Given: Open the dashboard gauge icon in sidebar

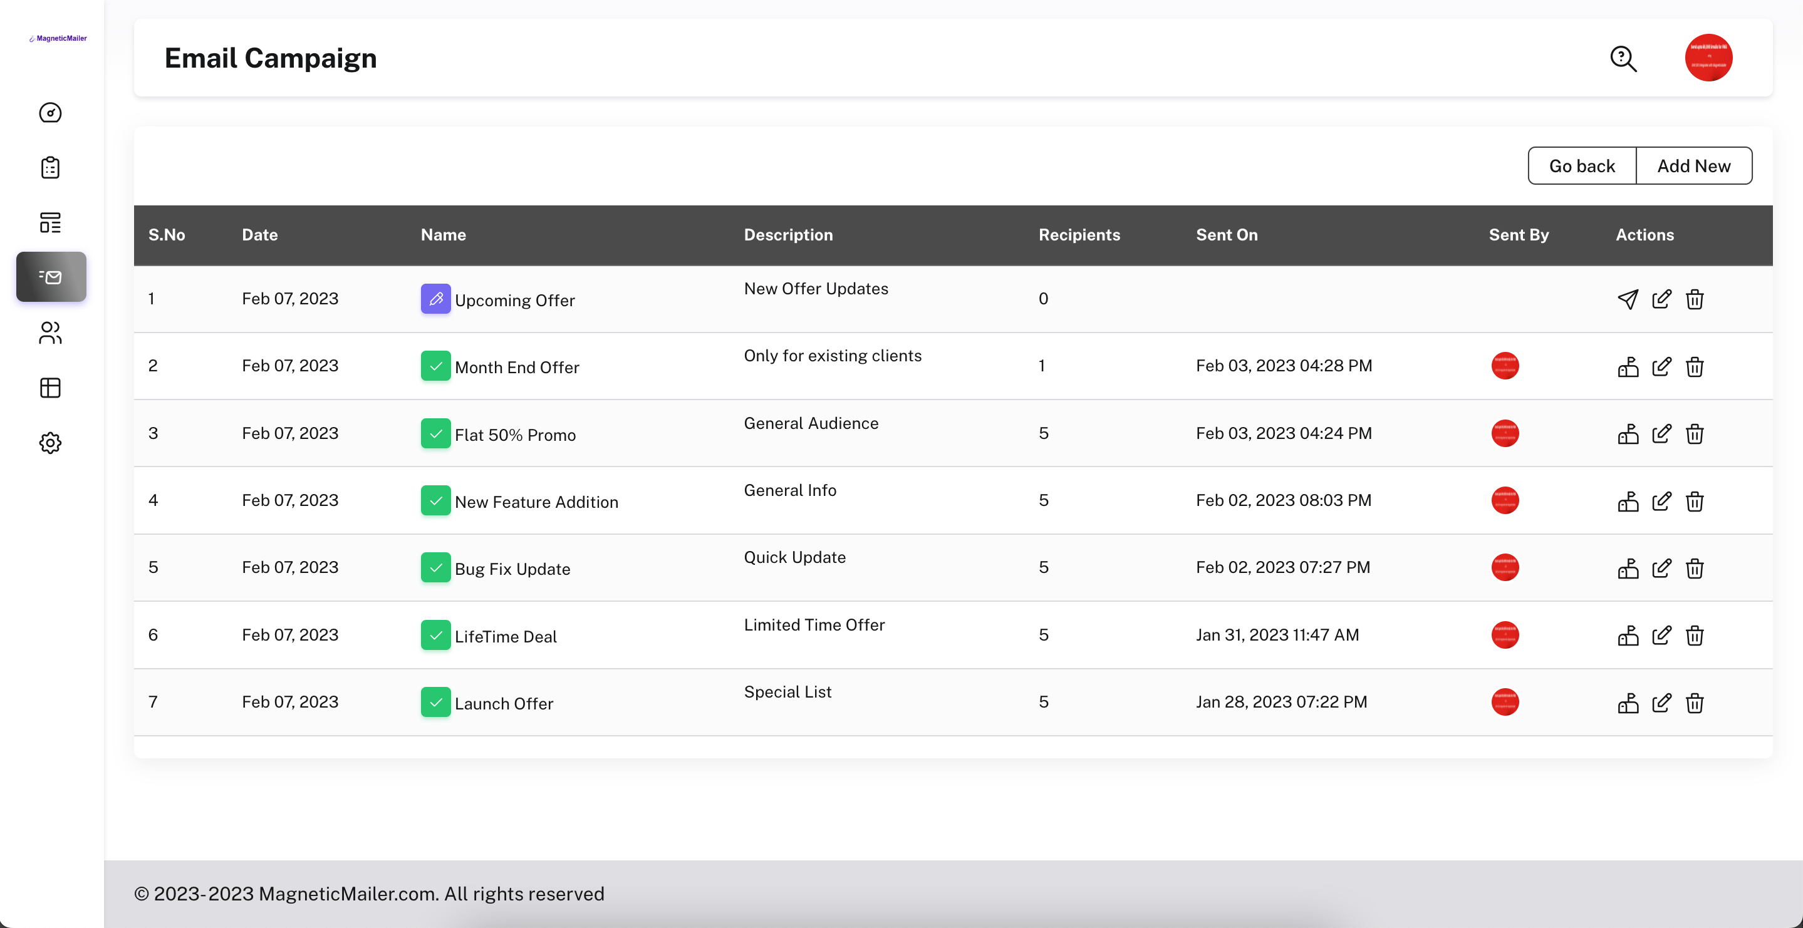Looking at the screenshot, I should click(50, 113).
